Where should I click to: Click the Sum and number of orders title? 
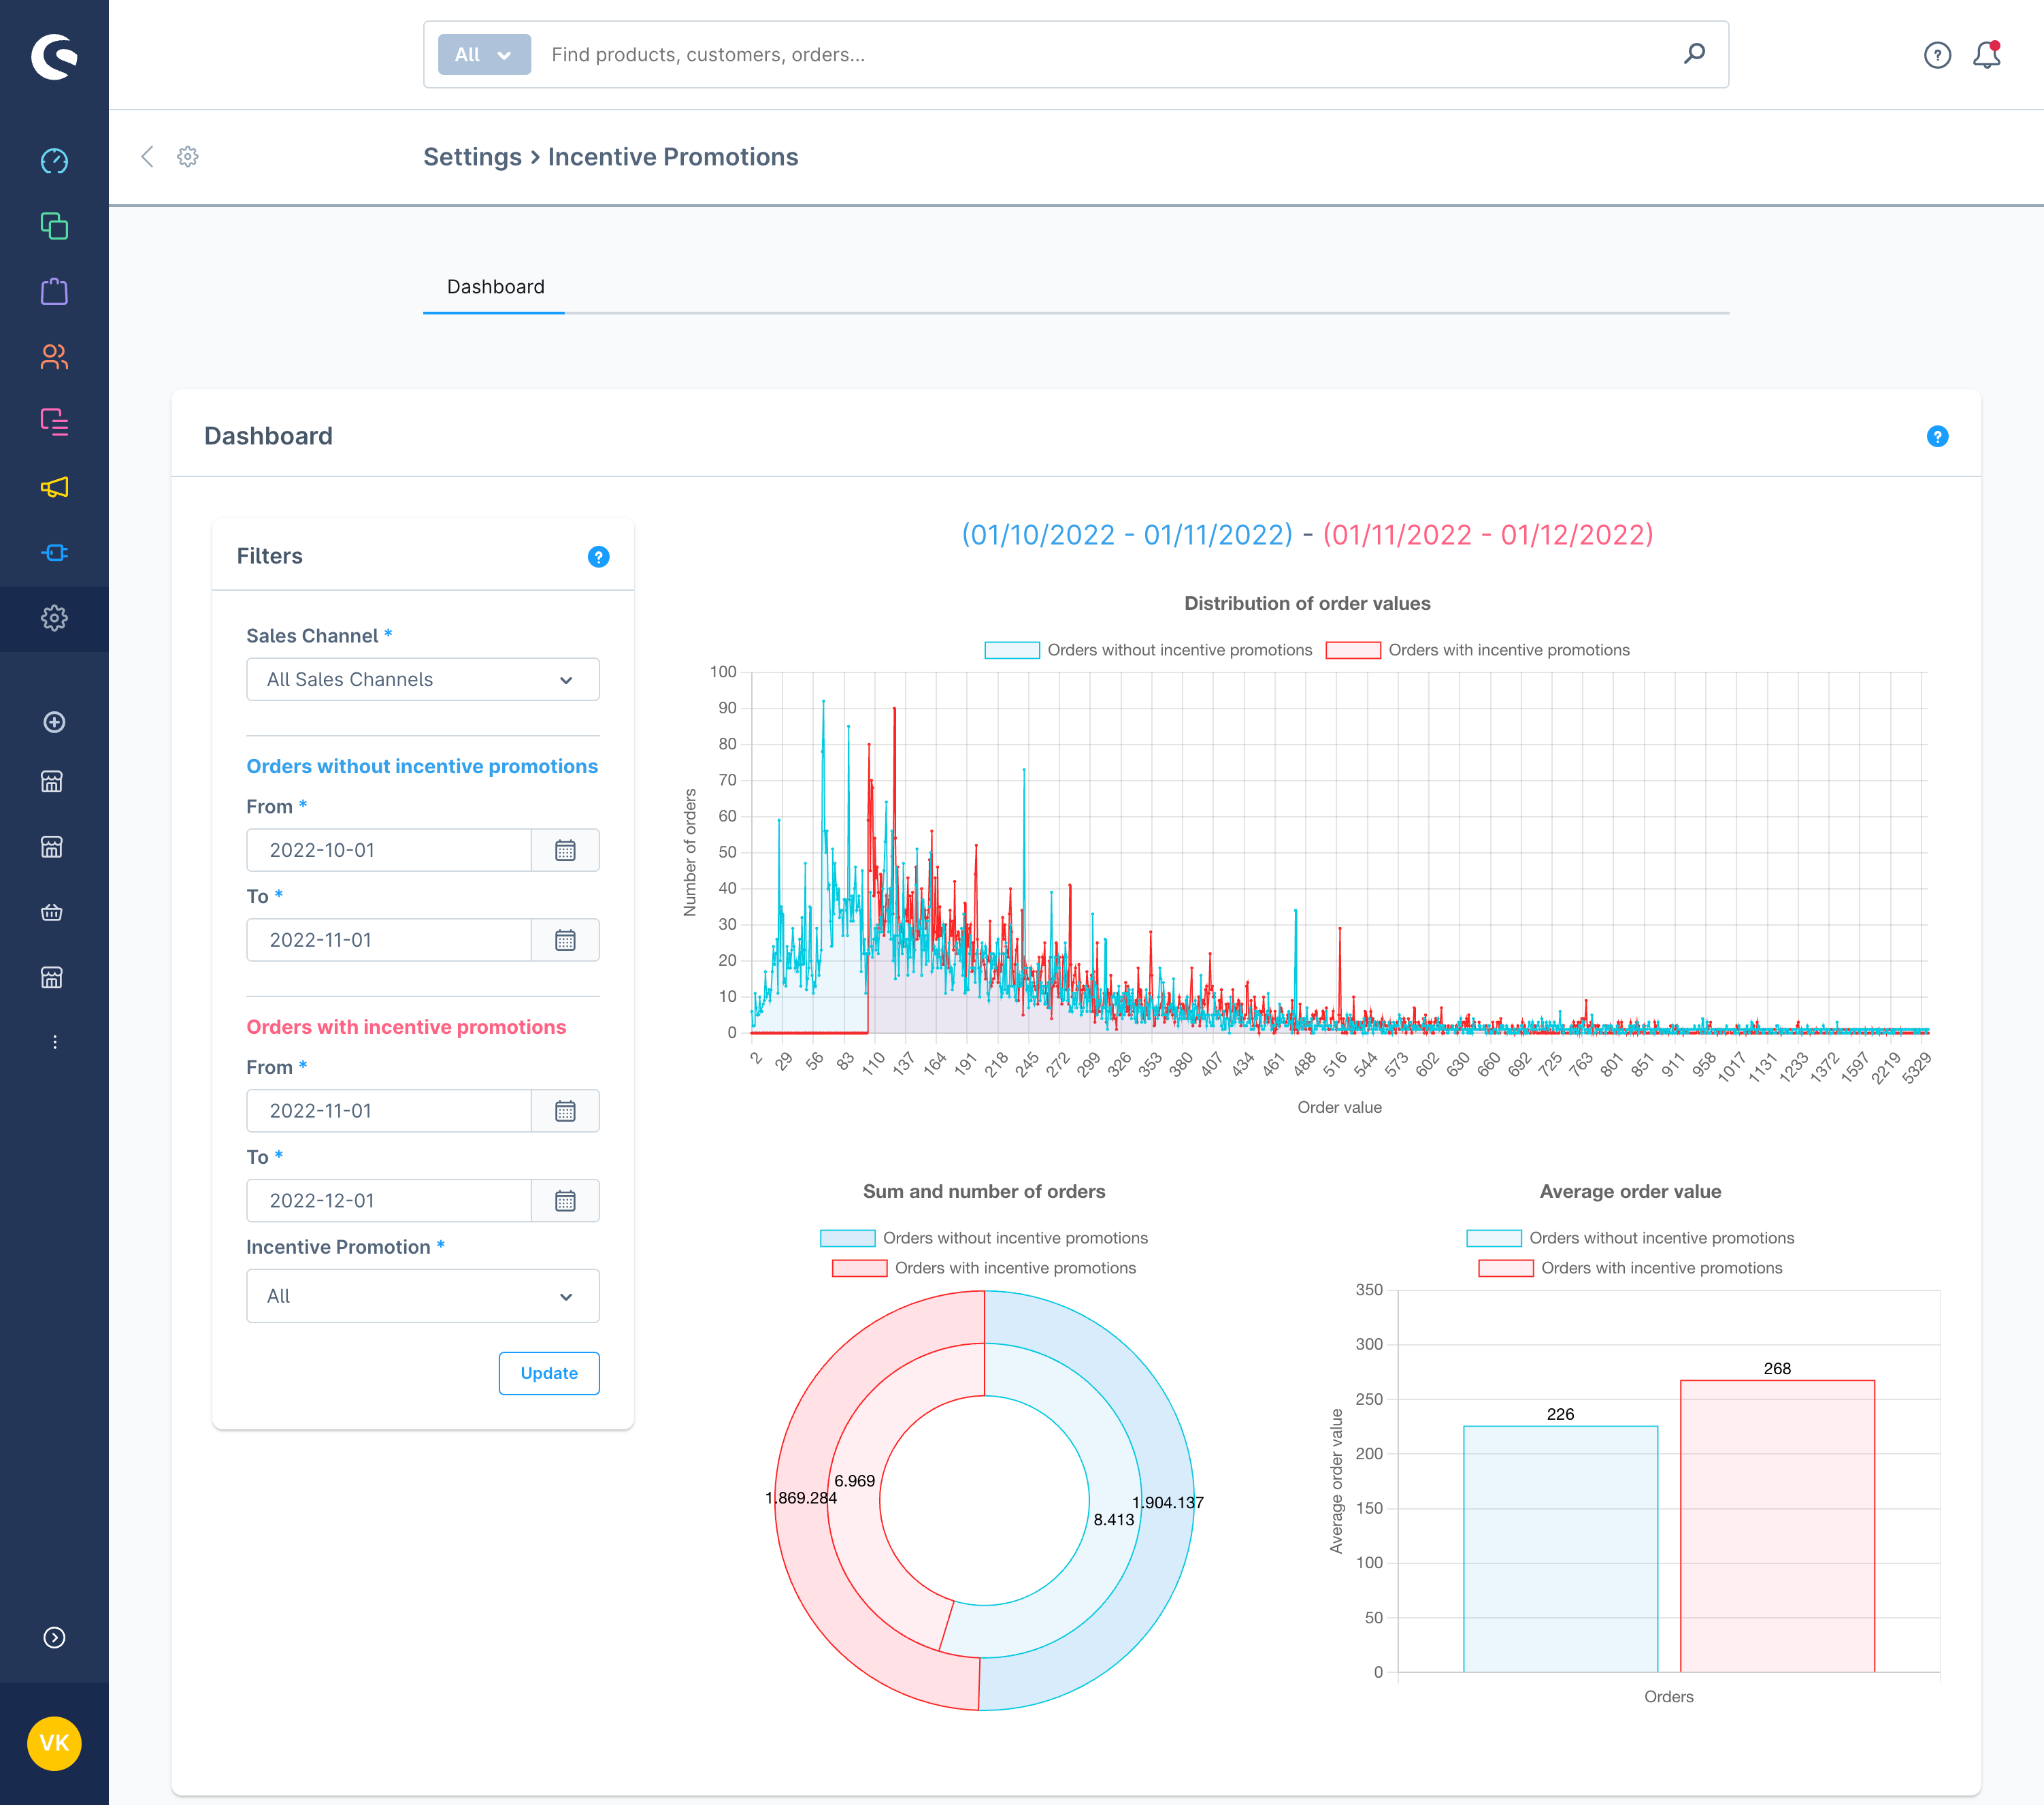point(984,1192)
